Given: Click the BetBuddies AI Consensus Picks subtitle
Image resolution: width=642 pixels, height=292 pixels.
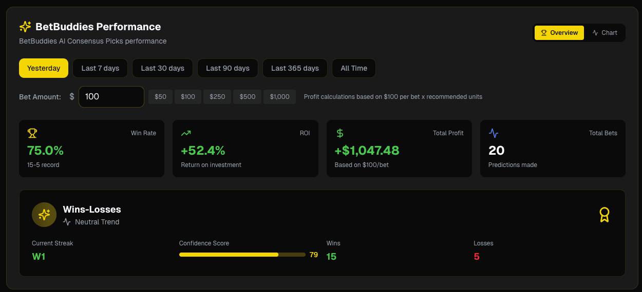Looking at the screenshot, I should pyautogui.click(x=93, y=41).
